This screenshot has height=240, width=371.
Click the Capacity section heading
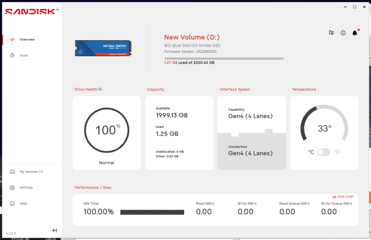click(x=155, y=89)
